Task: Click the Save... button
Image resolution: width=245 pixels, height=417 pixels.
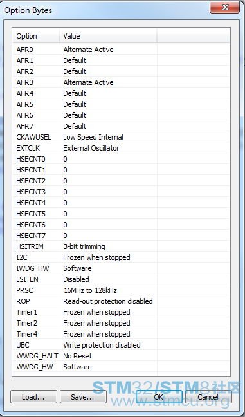Action: coord(83,397)
